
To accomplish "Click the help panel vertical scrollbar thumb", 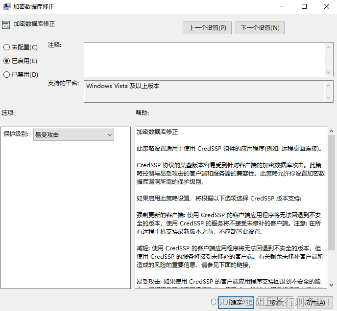I will click(332, 193).
